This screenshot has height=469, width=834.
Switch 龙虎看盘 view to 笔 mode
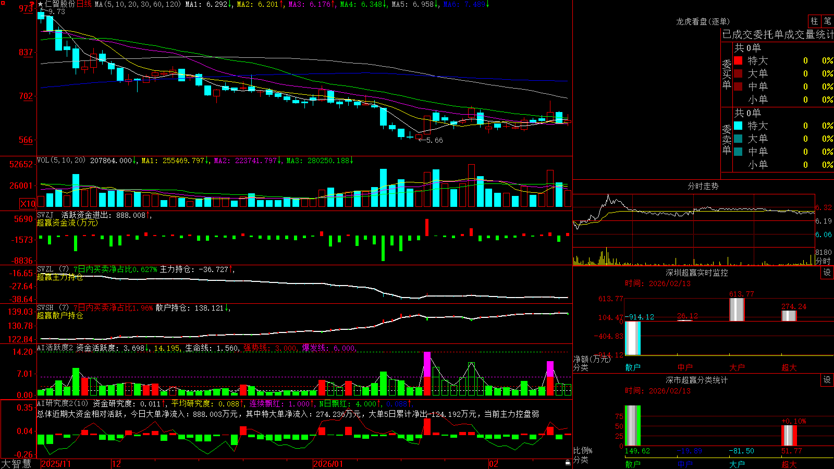[828, 21]
